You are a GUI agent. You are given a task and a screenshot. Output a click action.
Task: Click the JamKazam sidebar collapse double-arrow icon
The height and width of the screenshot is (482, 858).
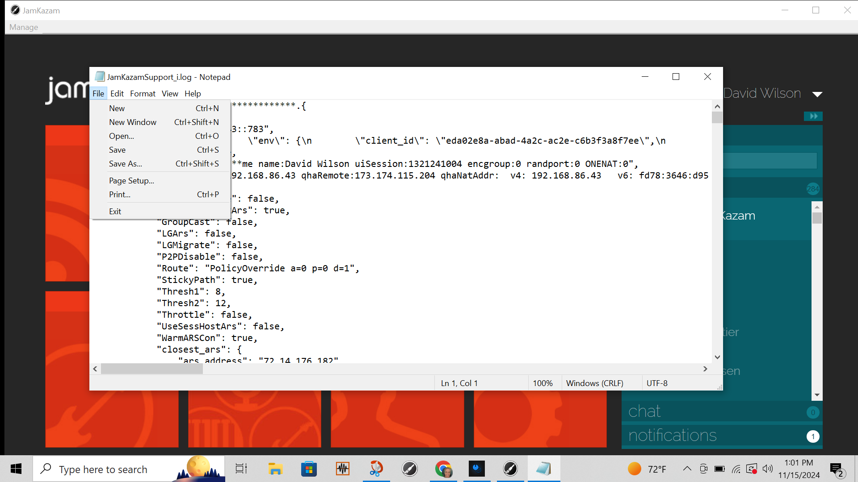point(813,116)
